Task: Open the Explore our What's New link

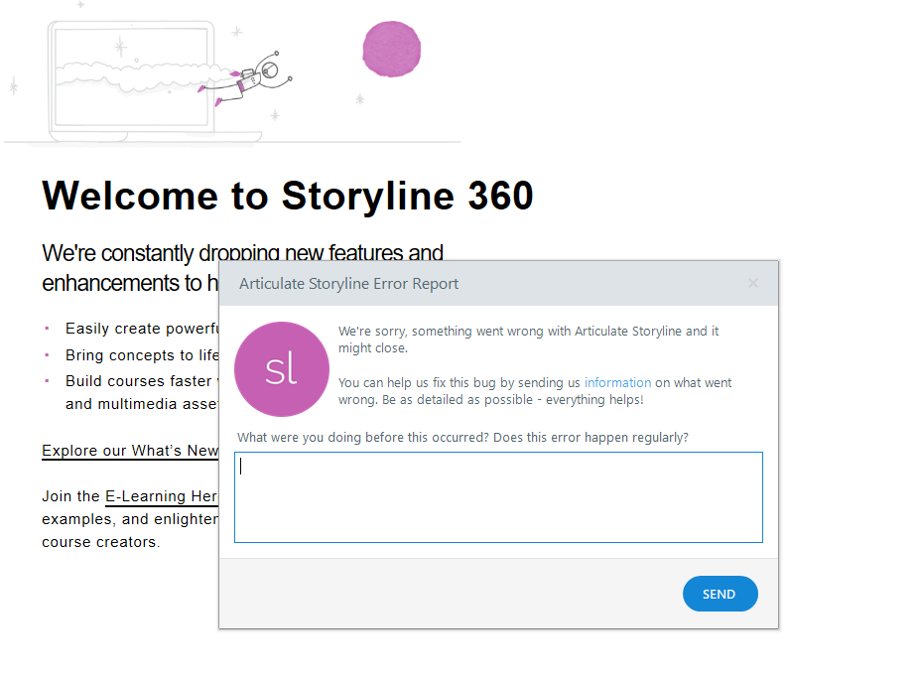Action: click(130, 451)
